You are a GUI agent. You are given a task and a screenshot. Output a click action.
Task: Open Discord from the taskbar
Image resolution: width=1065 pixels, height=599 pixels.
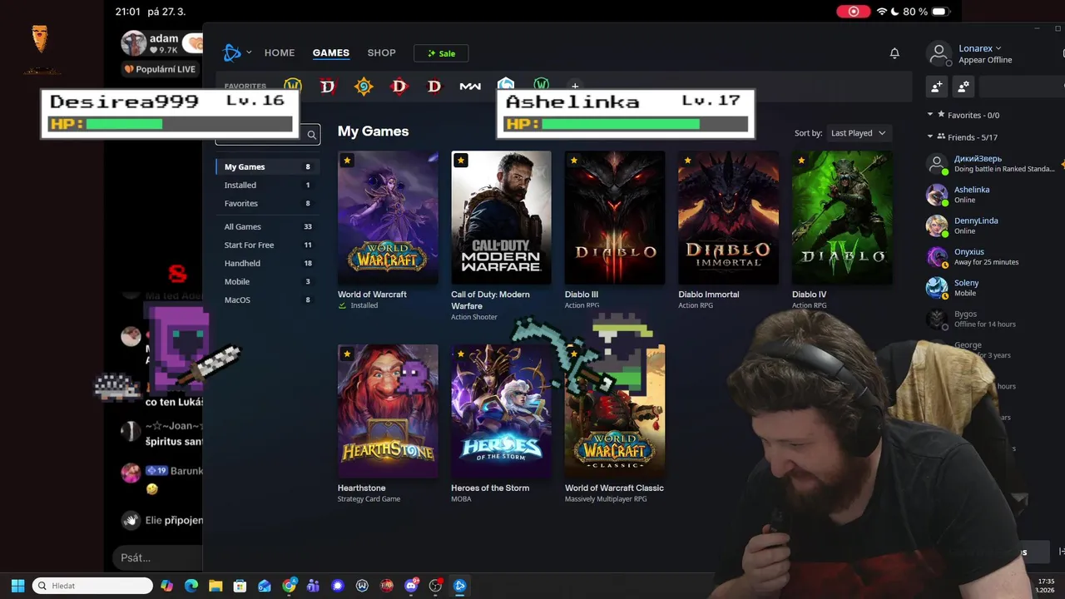(411, 586)
